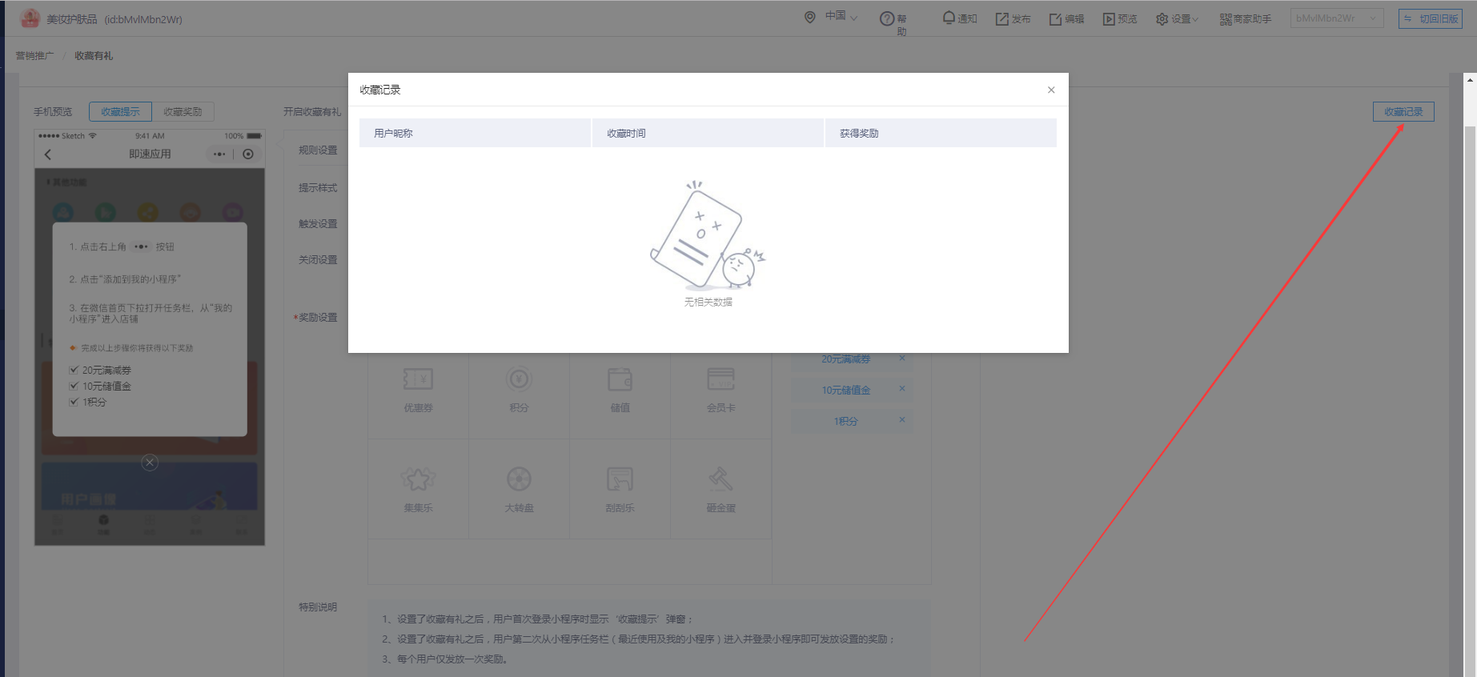The width and height of the screenshot is (1477, 677).
Task: Open the 设置 settings dropdown
Action: tap(1177, 18)
